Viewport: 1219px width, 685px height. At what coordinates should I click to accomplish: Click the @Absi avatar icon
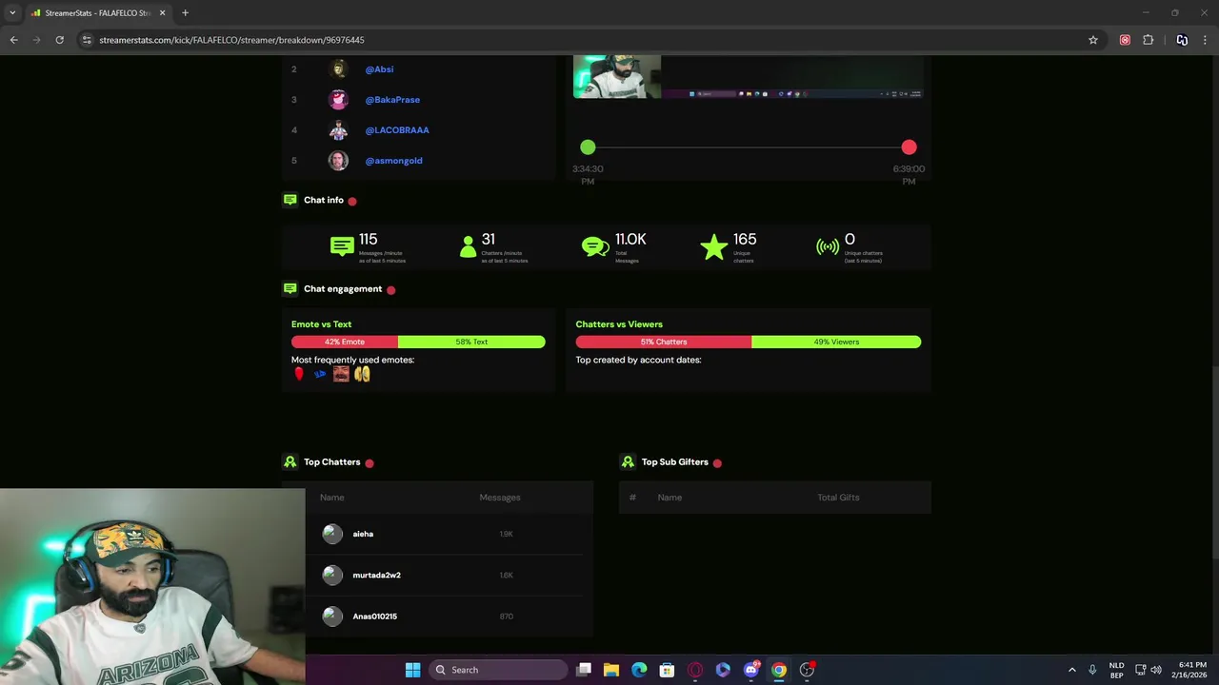tap(338, 68)
